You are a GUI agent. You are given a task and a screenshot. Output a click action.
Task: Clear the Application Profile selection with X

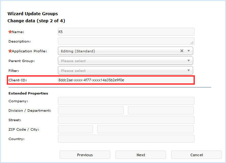click(x=182, y=51)
